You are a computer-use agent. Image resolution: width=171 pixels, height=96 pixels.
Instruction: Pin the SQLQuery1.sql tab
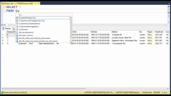[x=36, y=3]
